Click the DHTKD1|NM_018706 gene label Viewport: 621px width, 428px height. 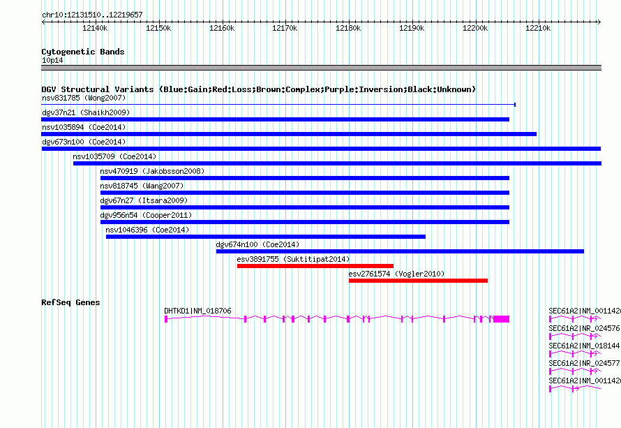click(x=197, y=311)
